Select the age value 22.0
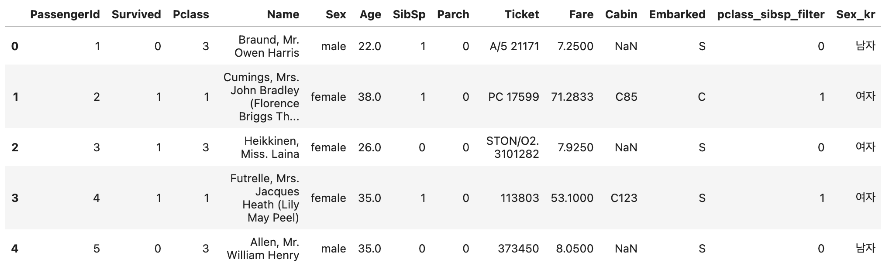 (369, 46)
